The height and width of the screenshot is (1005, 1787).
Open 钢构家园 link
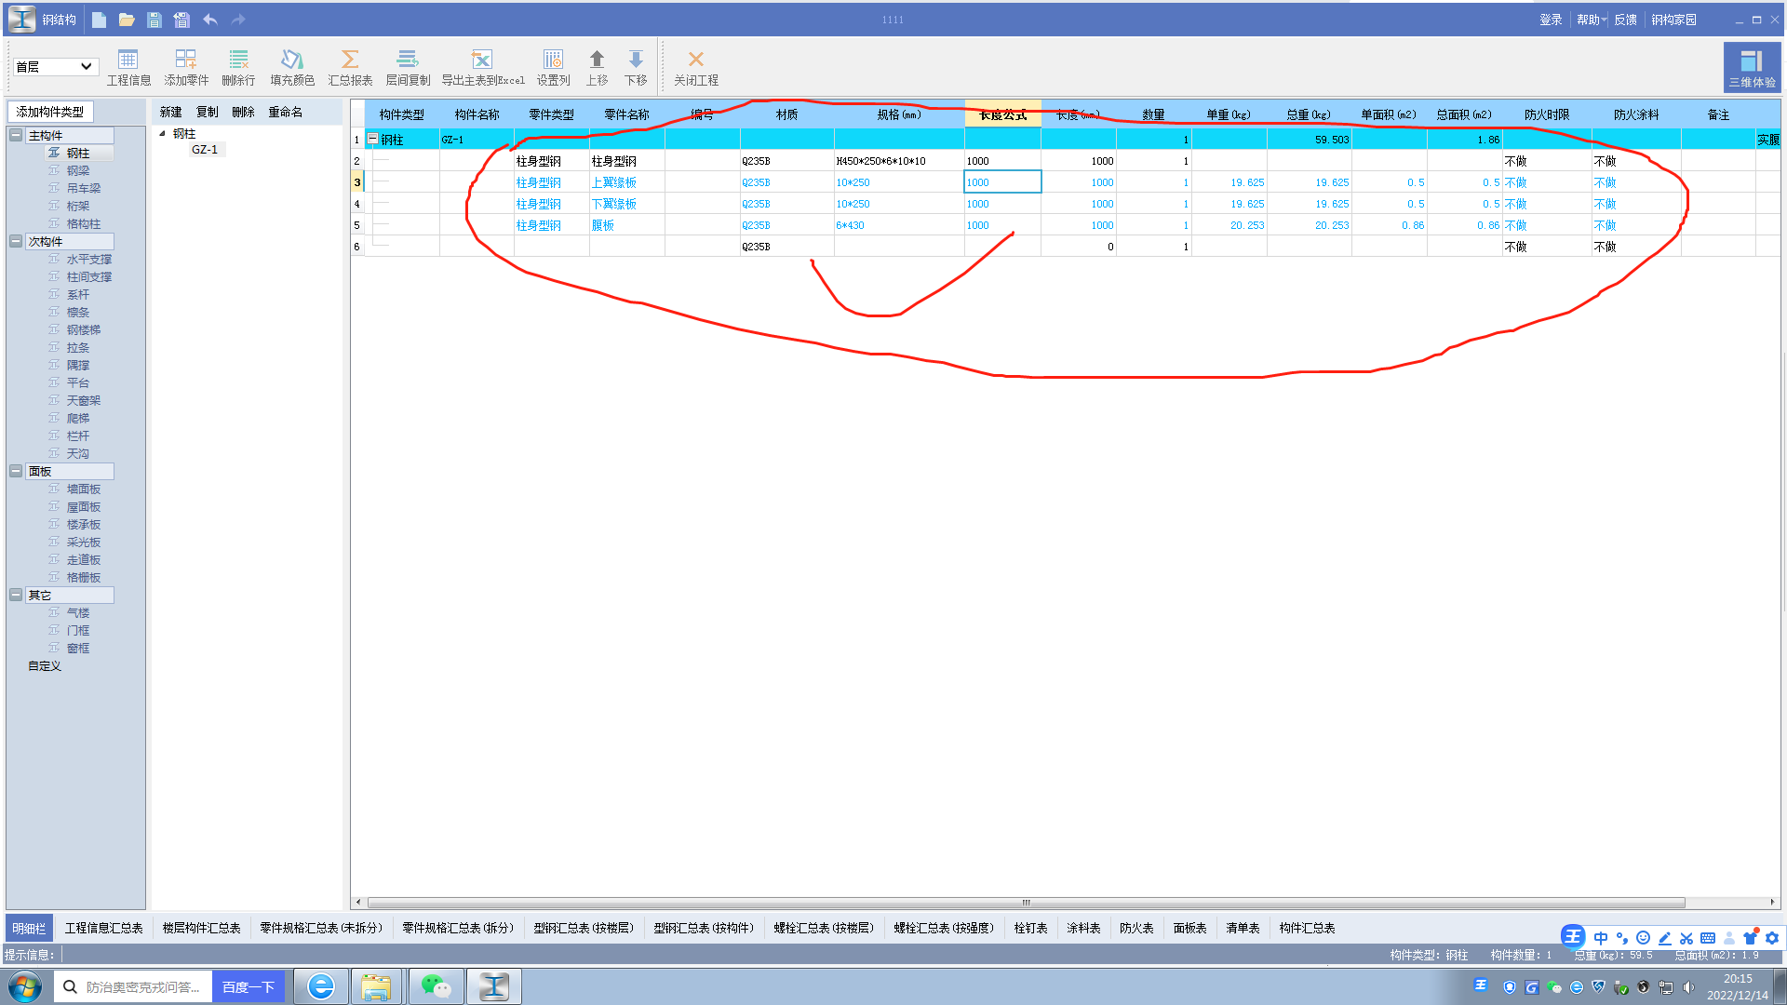[1673, 20]
